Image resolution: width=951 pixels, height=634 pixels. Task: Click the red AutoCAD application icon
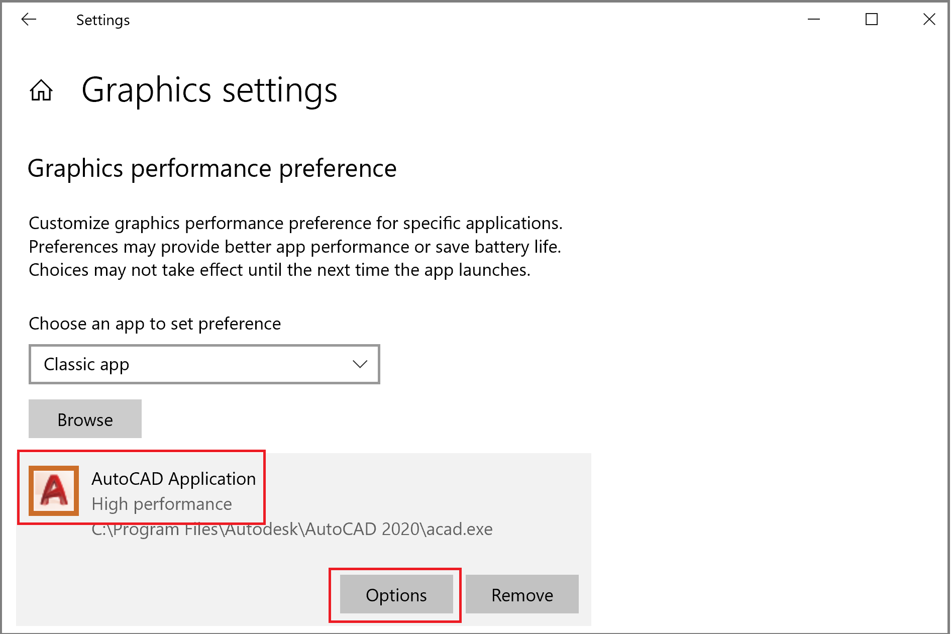54,490
